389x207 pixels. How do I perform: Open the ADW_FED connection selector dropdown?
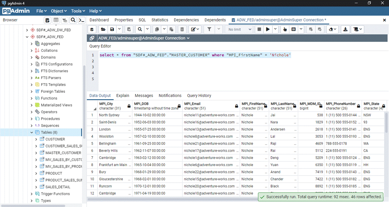144,38
